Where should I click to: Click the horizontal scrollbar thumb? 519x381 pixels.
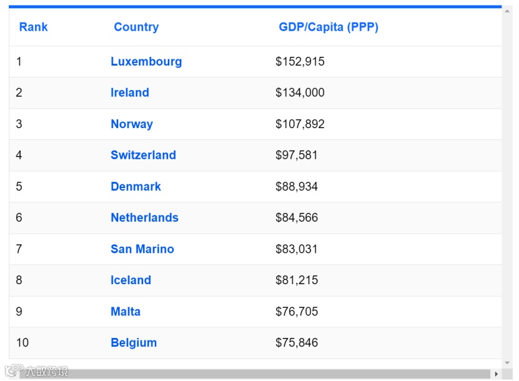250,374
